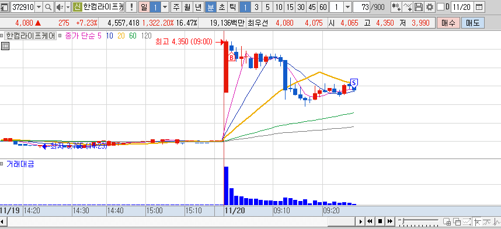501x229 pixels.
Task: Click the speaker sound alert icon
Action: tap(60, 6)
